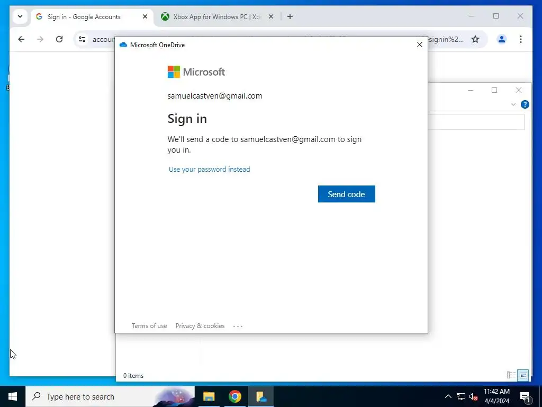Click the '0 items' status text in File Explorer
Image resolution: width=542 pixels, height=407 pixels.
tap(133, 376)
